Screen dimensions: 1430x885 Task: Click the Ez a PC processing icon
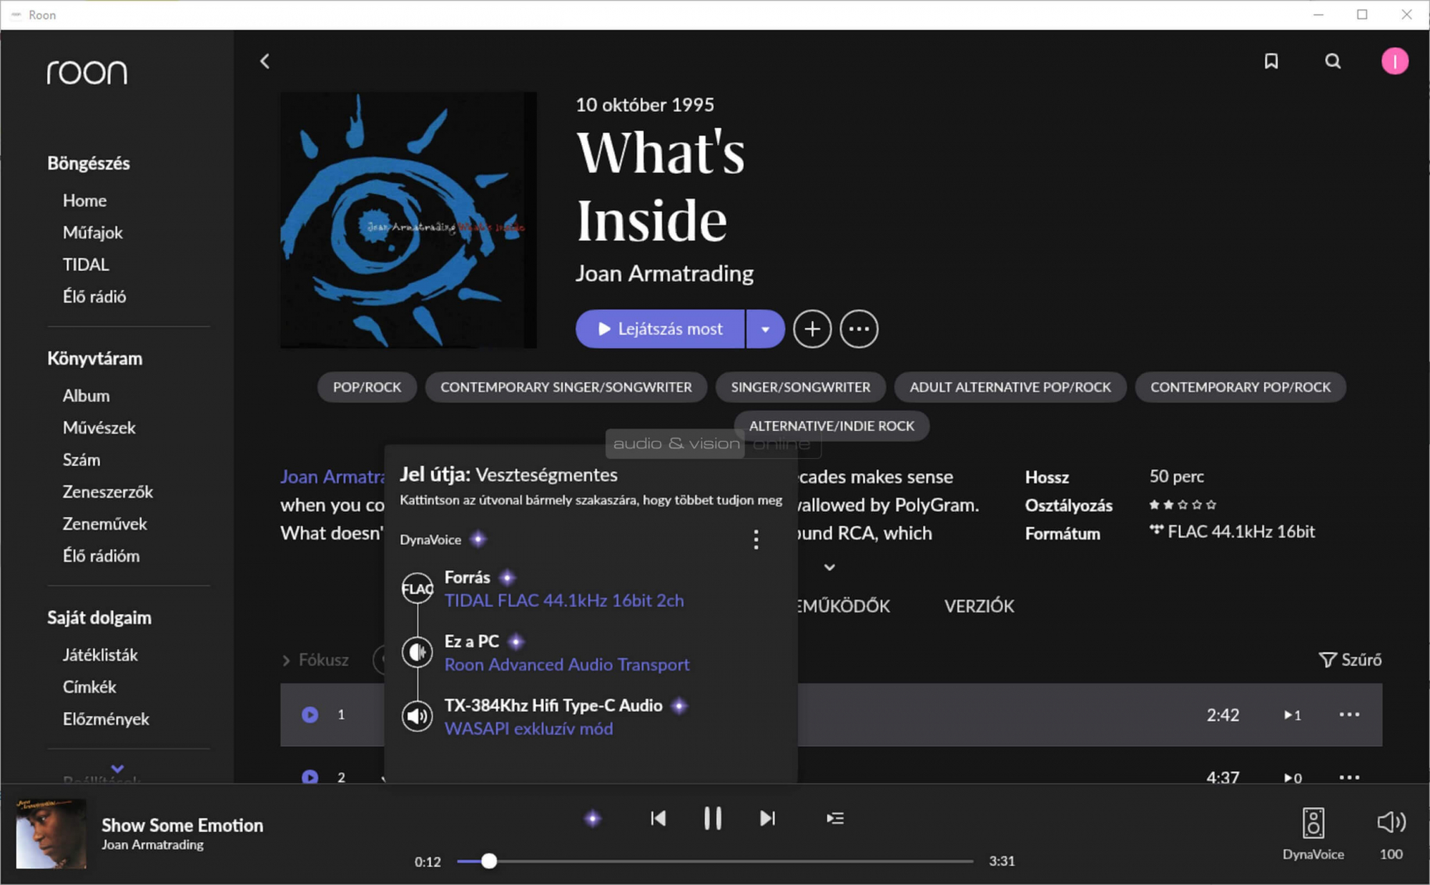click(418, 652)
